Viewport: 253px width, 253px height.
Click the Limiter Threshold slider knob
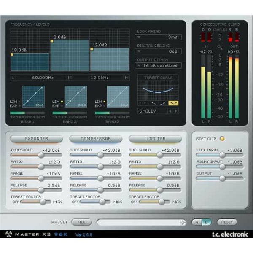click(x=160, y=155)
